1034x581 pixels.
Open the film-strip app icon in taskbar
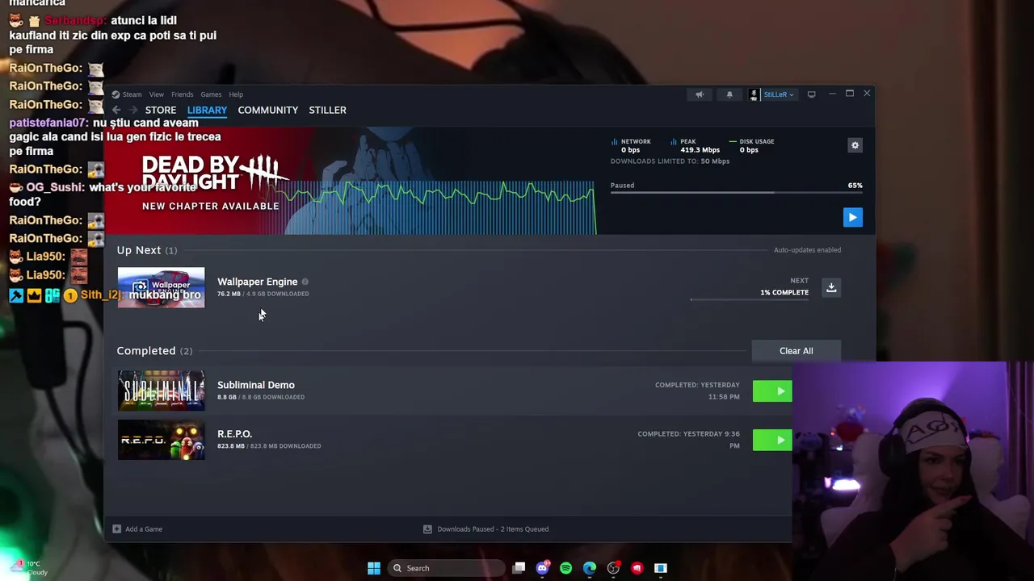pyautogui.click(x=660, y=568)
